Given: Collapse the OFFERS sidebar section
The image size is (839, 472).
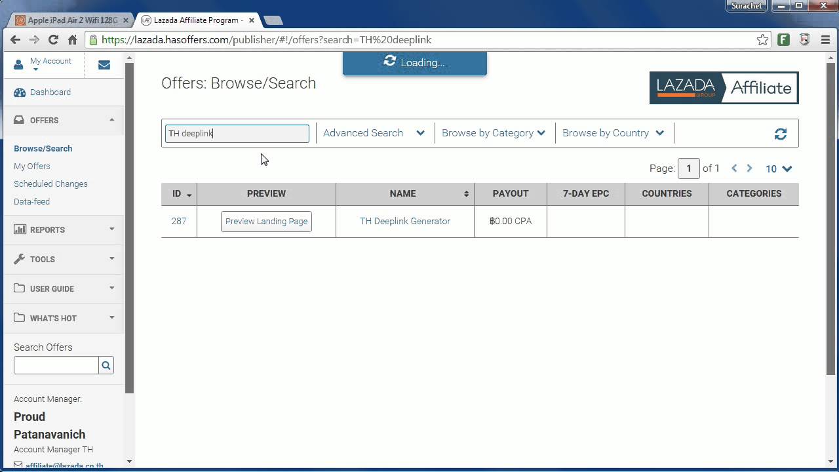Looking at the screenshot, I should [x=64, y=121].
